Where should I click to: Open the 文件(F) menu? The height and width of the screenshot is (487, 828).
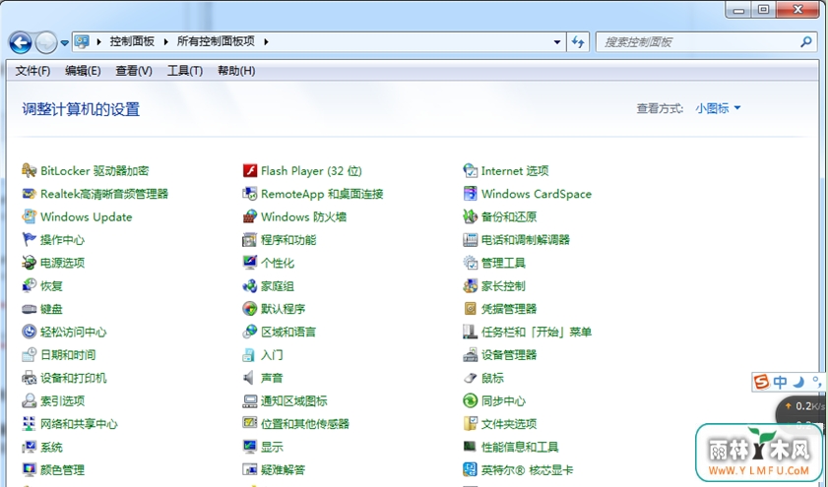pos(32,71)
